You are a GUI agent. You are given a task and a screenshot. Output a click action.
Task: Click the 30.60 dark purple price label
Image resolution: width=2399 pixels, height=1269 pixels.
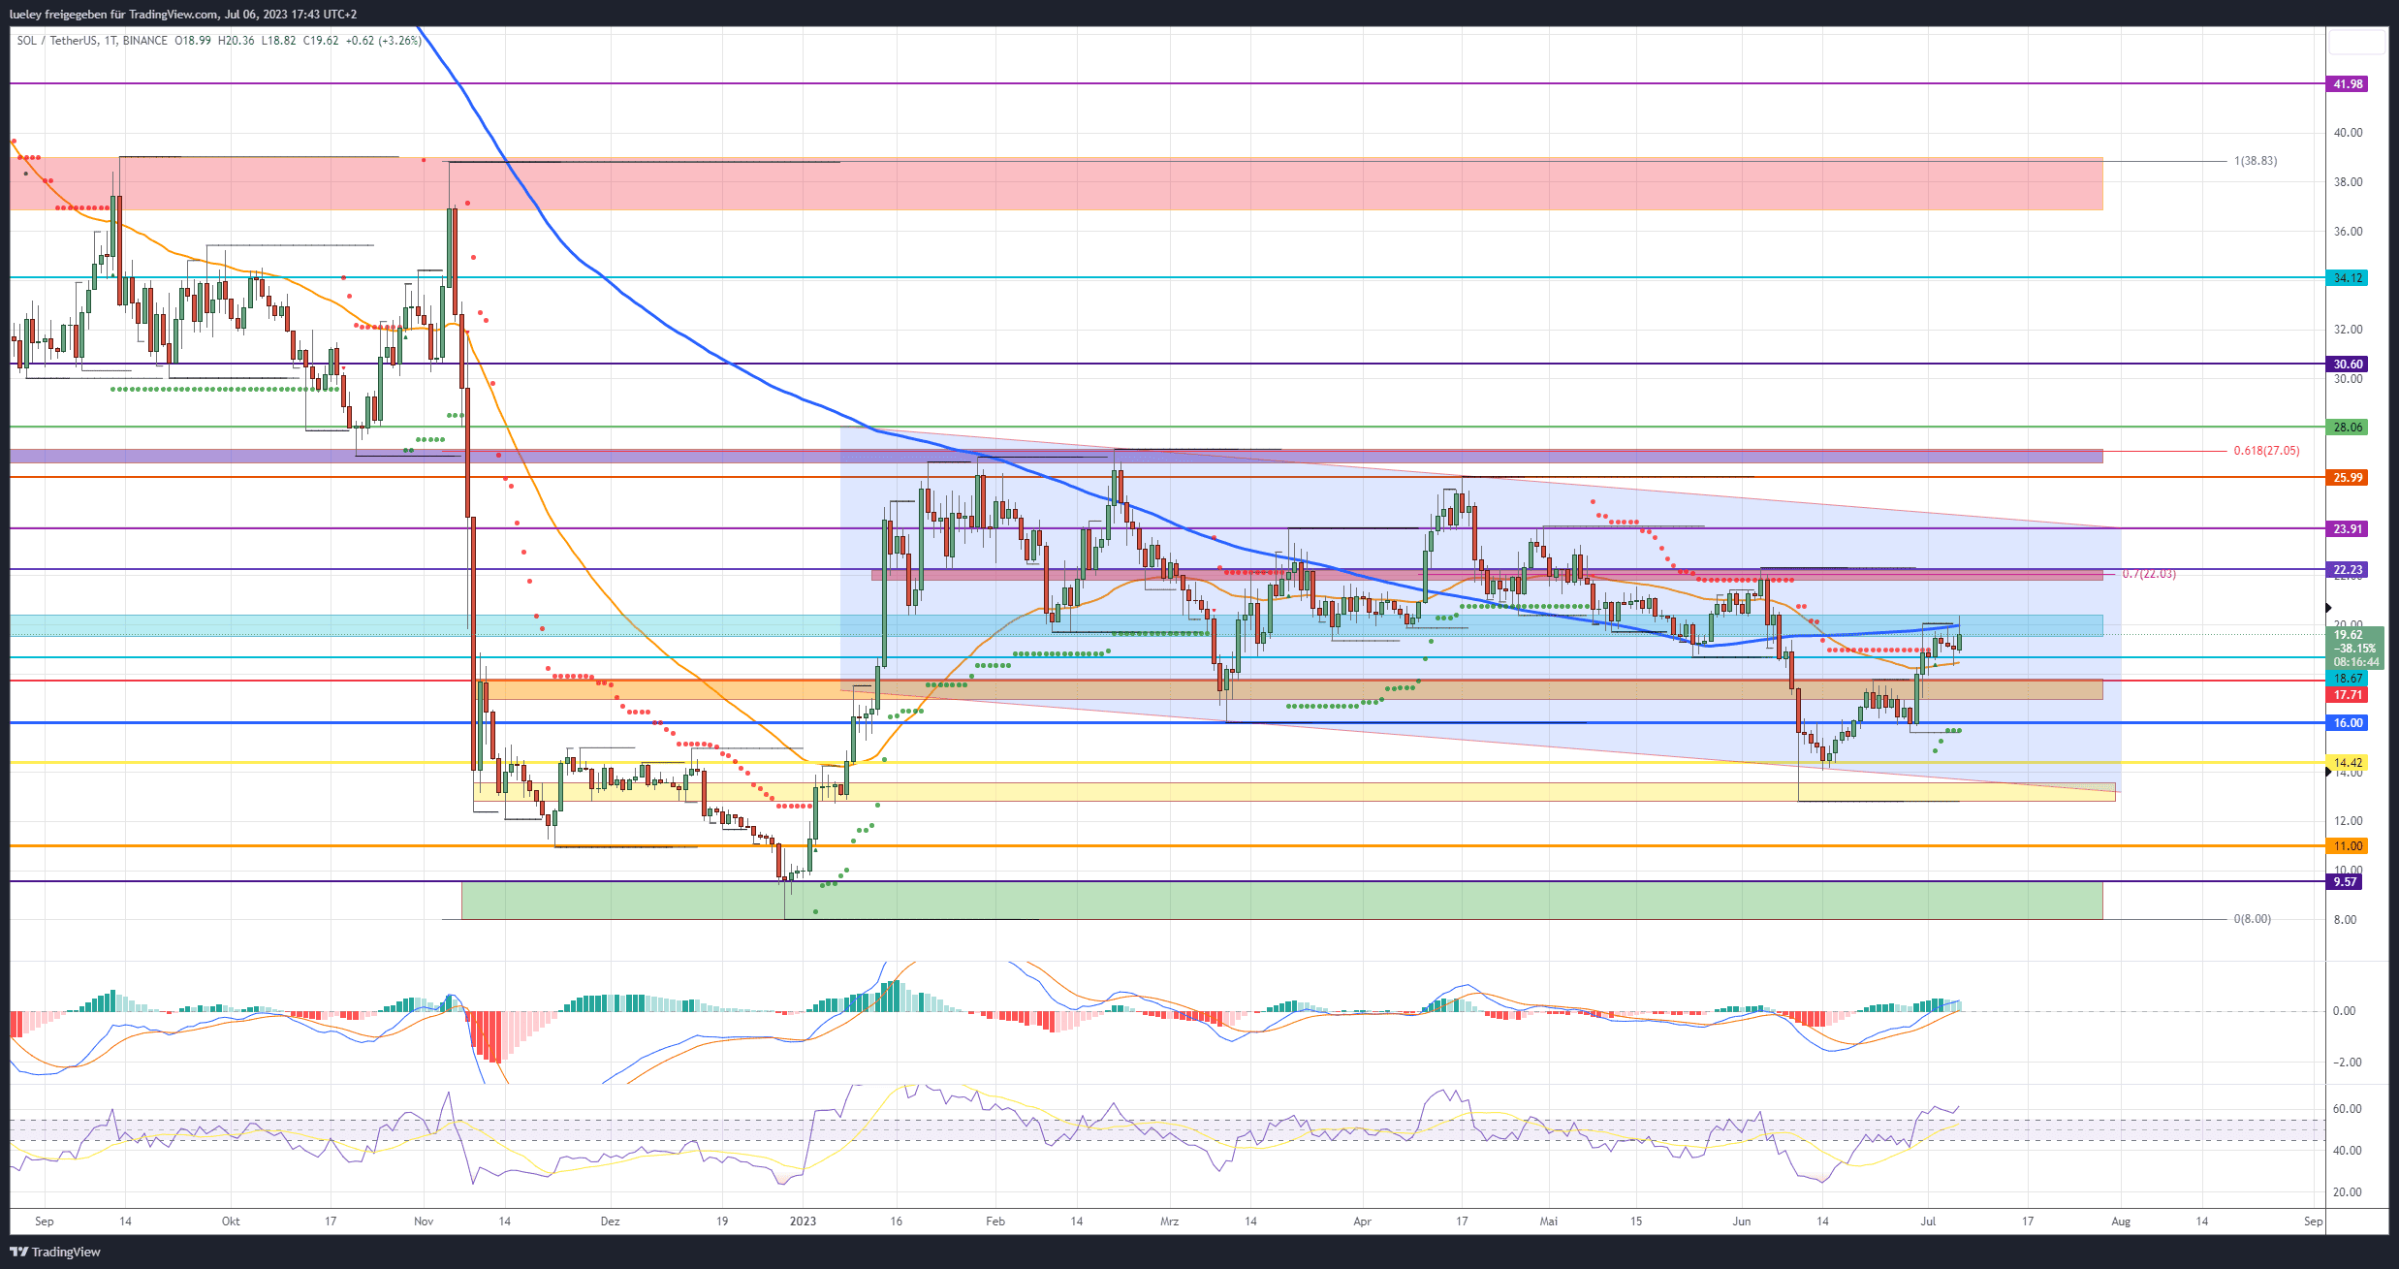tap(2347, 365)
